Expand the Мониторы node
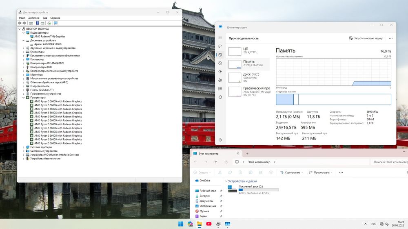This screenshot has width=408, height=229. point(23,75)
